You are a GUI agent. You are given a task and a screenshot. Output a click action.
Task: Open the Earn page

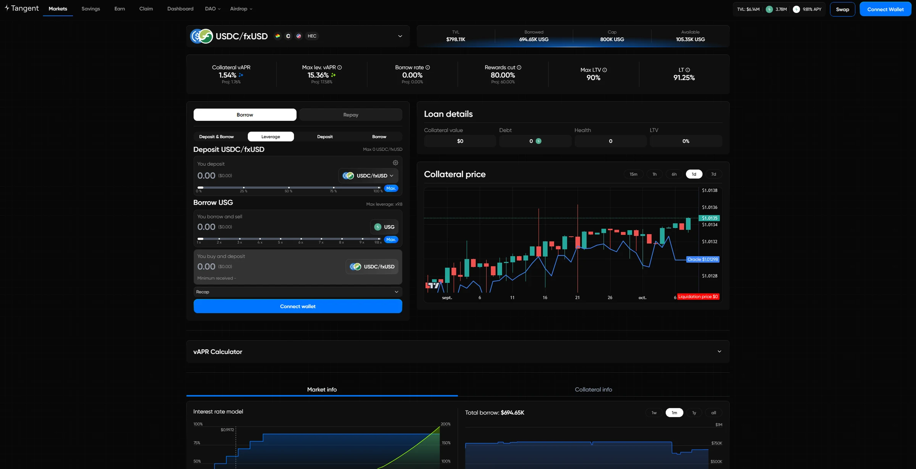(119, 9)
